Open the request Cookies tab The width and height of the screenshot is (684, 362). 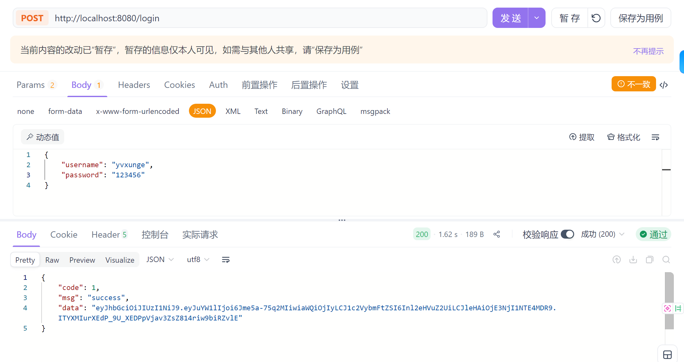(179, 85)
